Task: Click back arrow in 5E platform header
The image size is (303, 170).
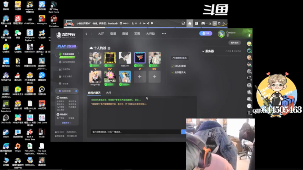Action: [86, 34]
